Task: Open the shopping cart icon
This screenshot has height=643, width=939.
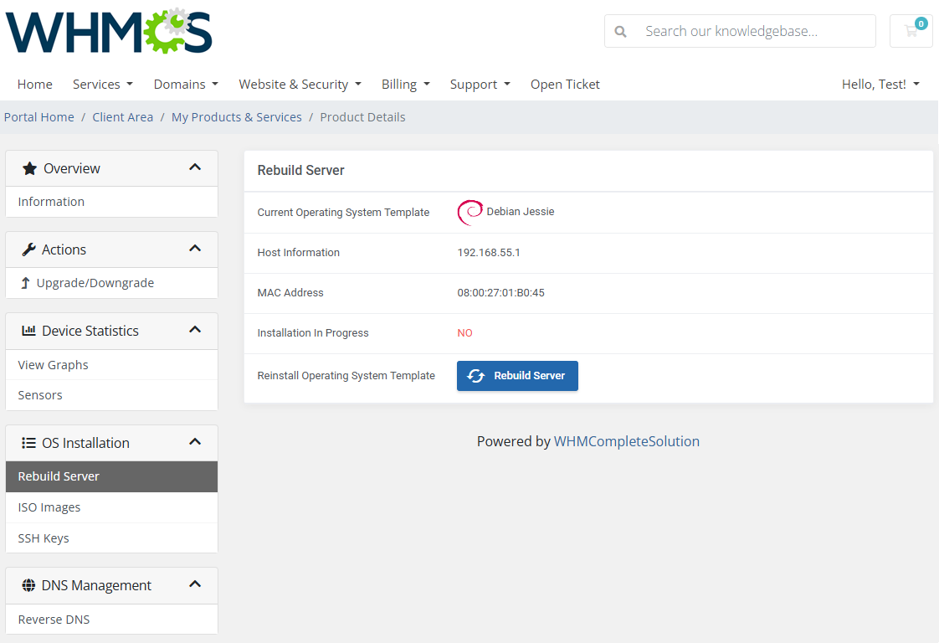Action: point(911,31)
